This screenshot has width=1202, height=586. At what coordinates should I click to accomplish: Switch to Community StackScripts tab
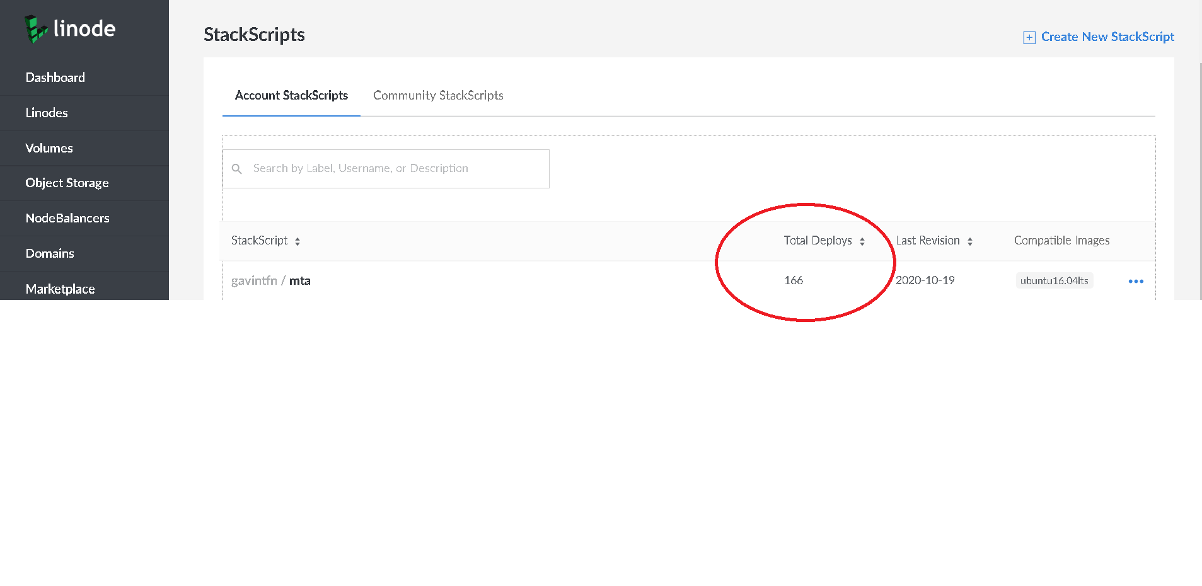click(438, 95)
